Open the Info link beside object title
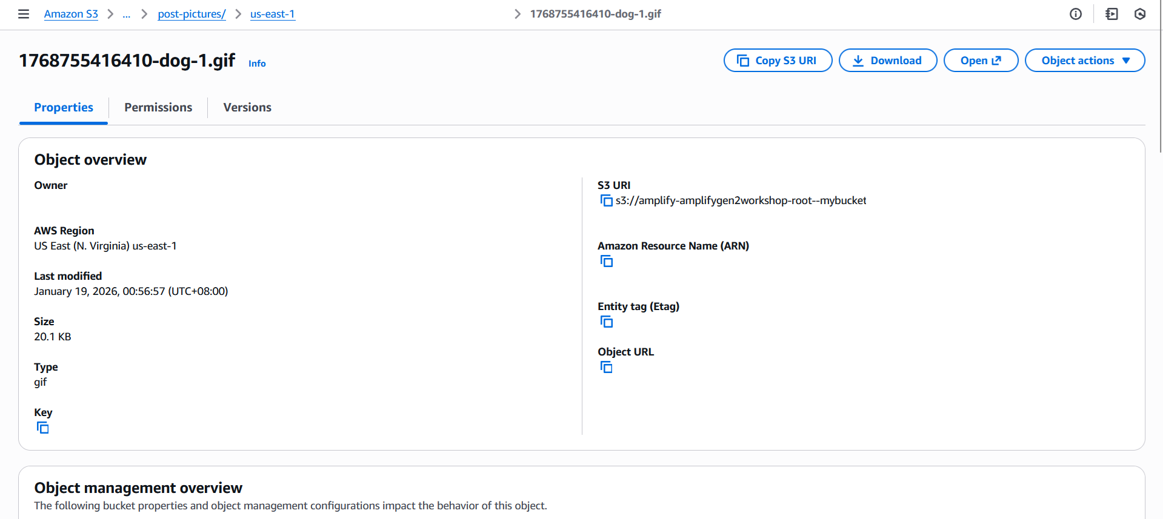 click(x=257, y=63)
